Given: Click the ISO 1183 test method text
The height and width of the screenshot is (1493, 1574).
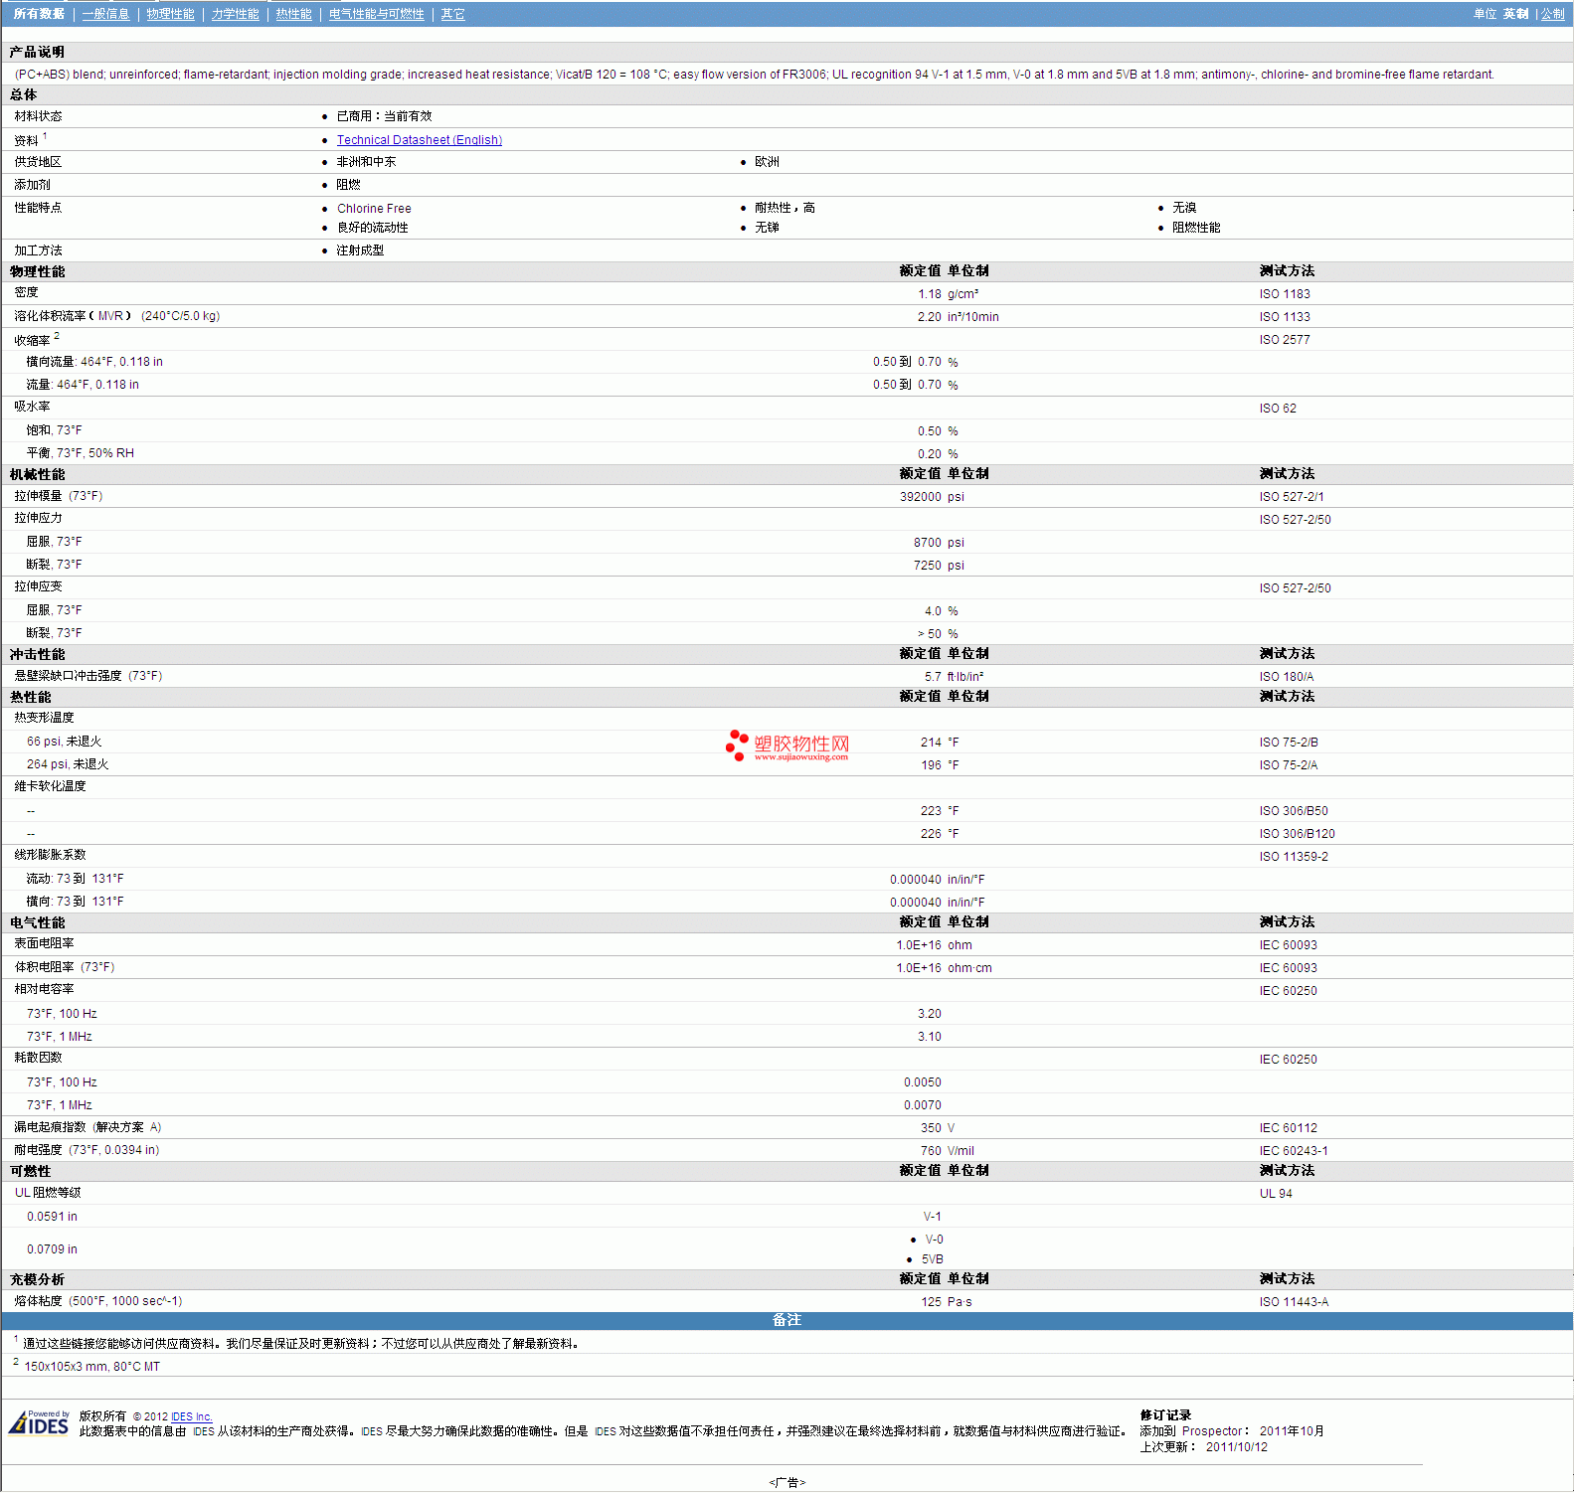Looking at the screenshot, I should (x=1284, y=294).
